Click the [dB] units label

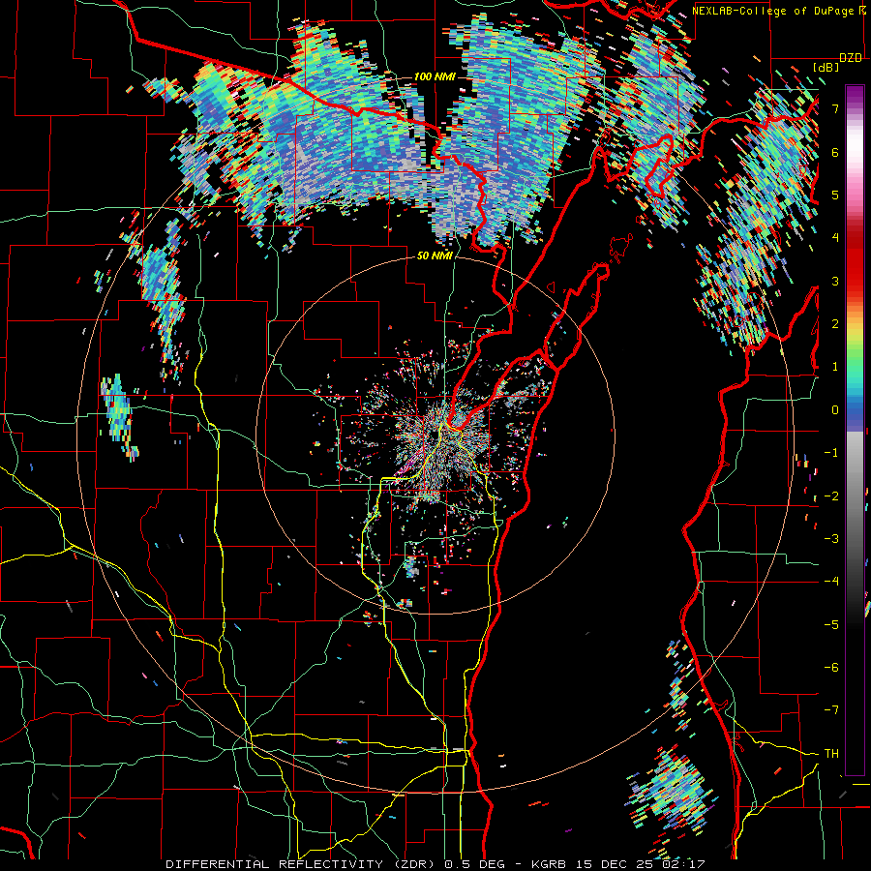point(826,68)
